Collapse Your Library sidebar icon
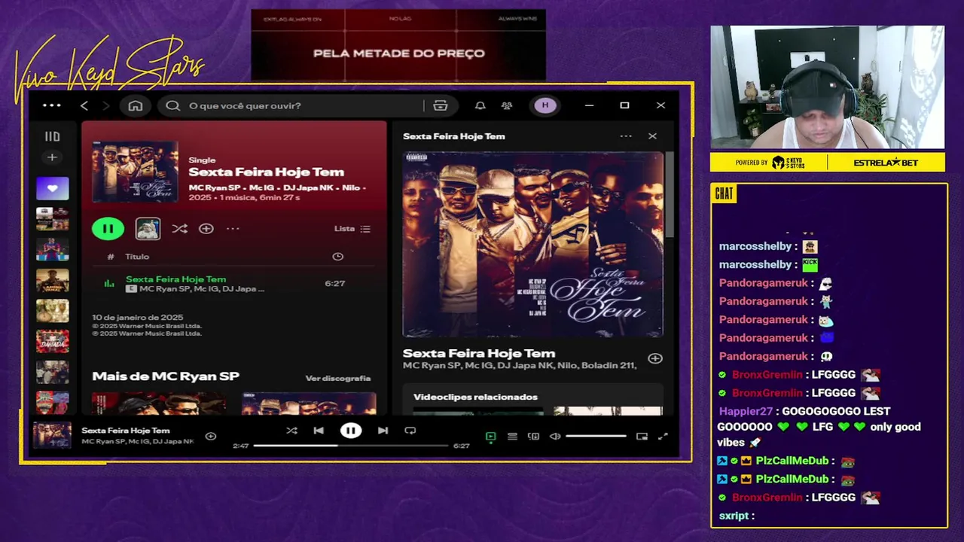This screenshot has width=964, height=542. click(x=52, y=136)
